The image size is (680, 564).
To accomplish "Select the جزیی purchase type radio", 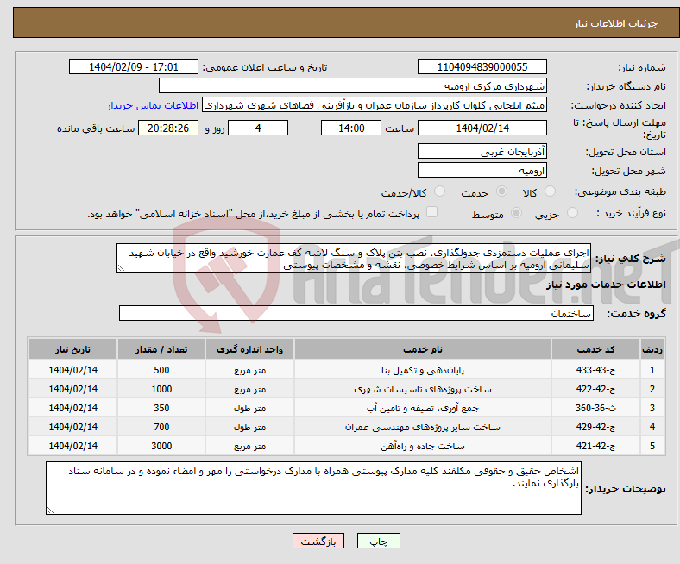I will tap(572, 212).
